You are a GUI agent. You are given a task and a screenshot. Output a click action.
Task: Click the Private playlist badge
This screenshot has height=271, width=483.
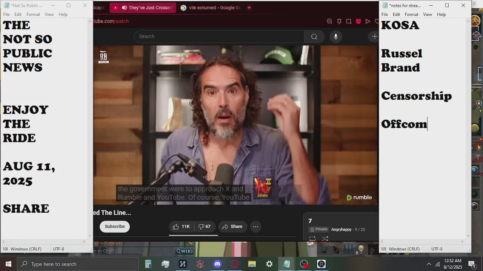318,229
